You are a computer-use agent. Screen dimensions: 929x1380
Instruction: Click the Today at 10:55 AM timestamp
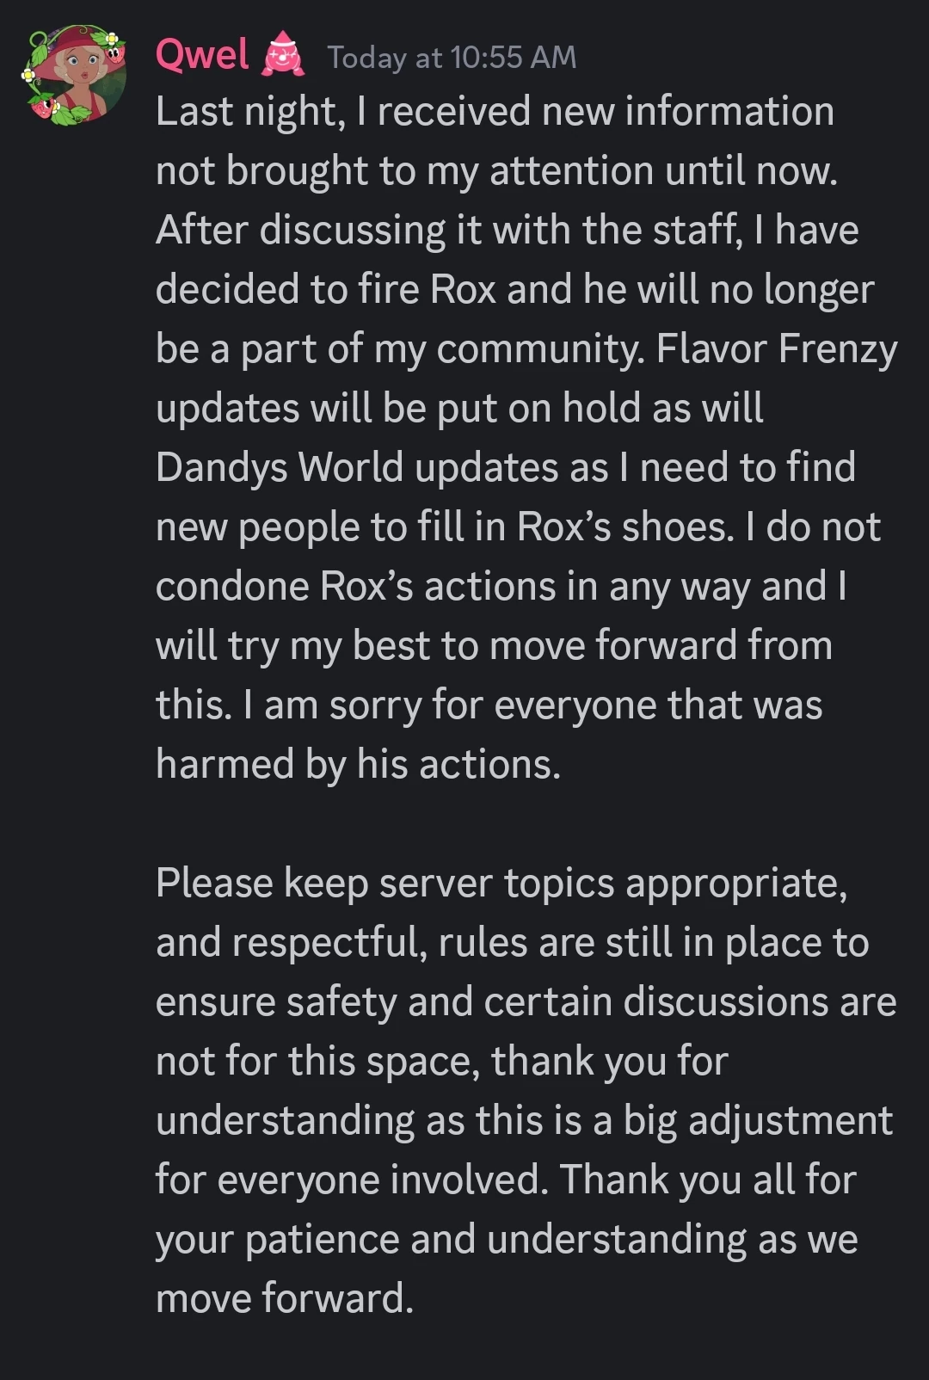click(452, 58)
